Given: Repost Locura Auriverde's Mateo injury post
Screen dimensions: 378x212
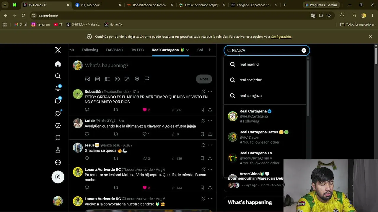Looking at the screenshot, I should point(116,188).
